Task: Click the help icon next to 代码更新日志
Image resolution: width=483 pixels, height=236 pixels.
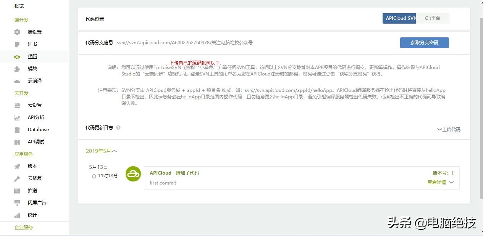Action: (118, 128)
